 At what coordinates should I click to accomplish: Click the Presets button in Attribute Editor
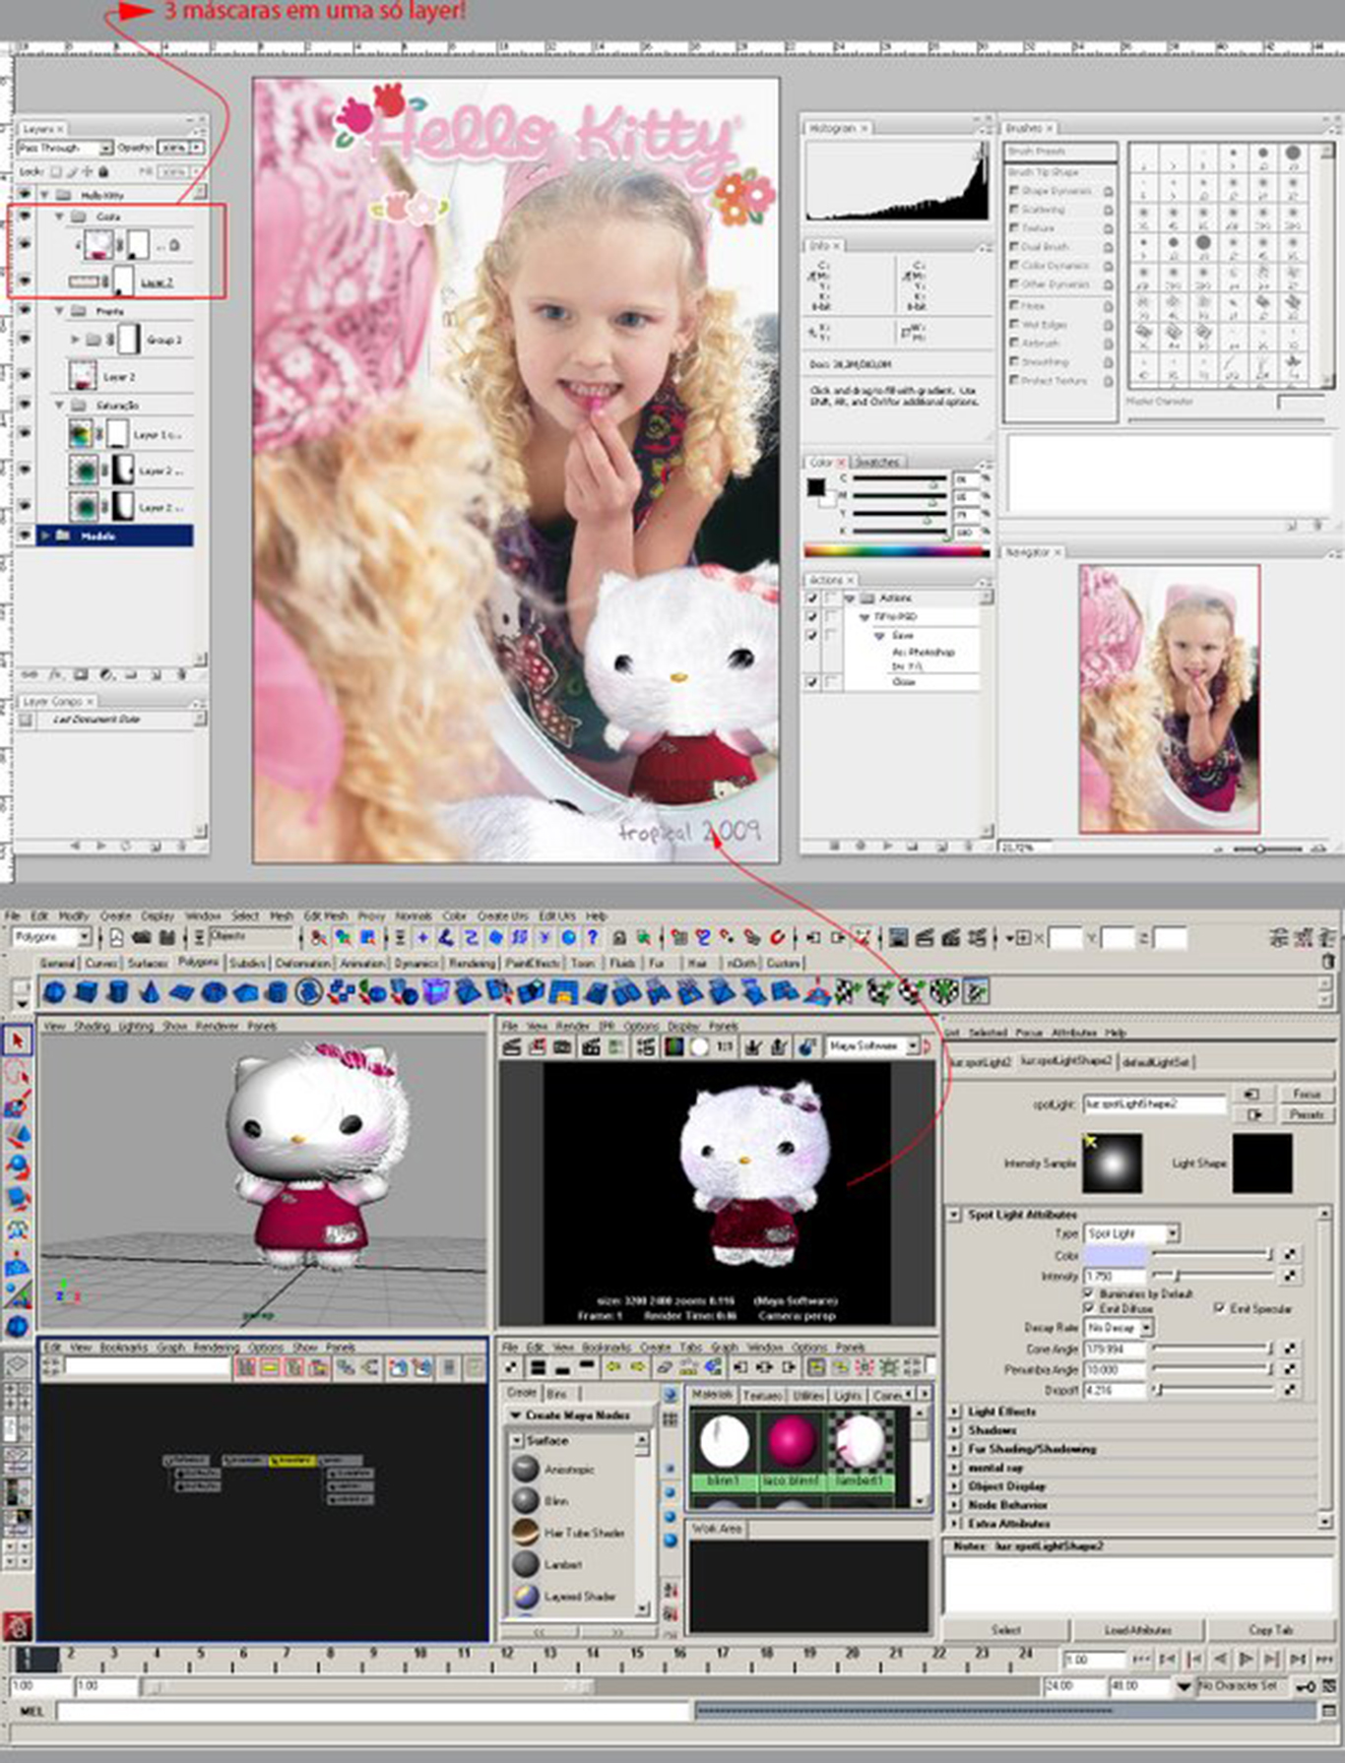tap(1307, 1115)
